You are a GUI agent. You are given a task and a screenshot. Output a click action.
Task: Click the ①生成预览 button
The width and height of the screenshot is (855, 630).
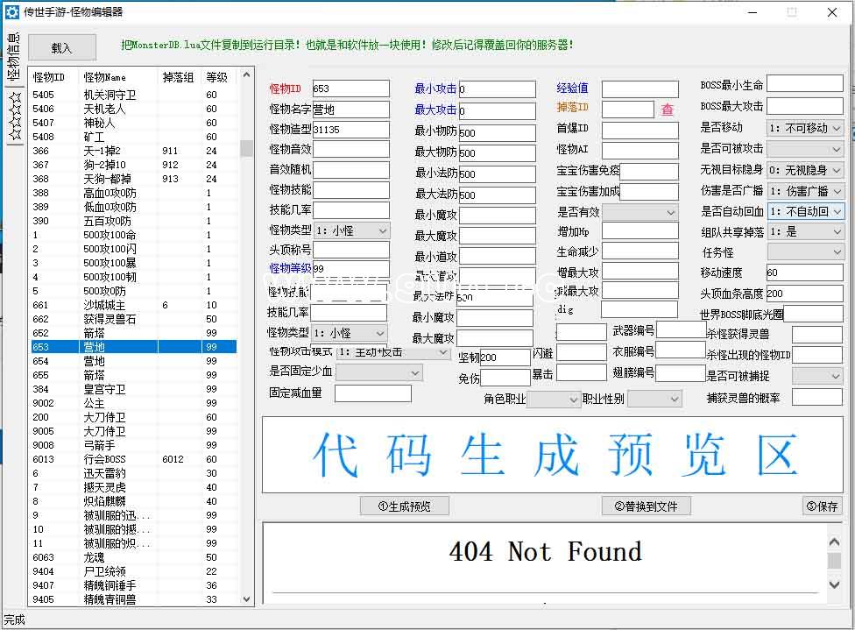404,506
